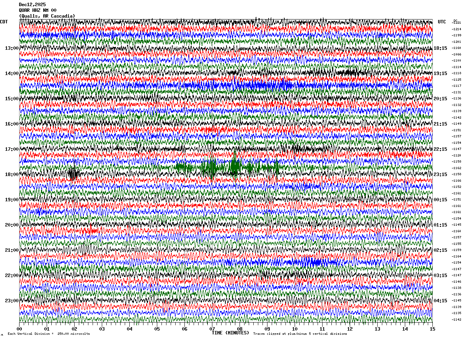Select the 14:00 CDT time label

point(11,73)
